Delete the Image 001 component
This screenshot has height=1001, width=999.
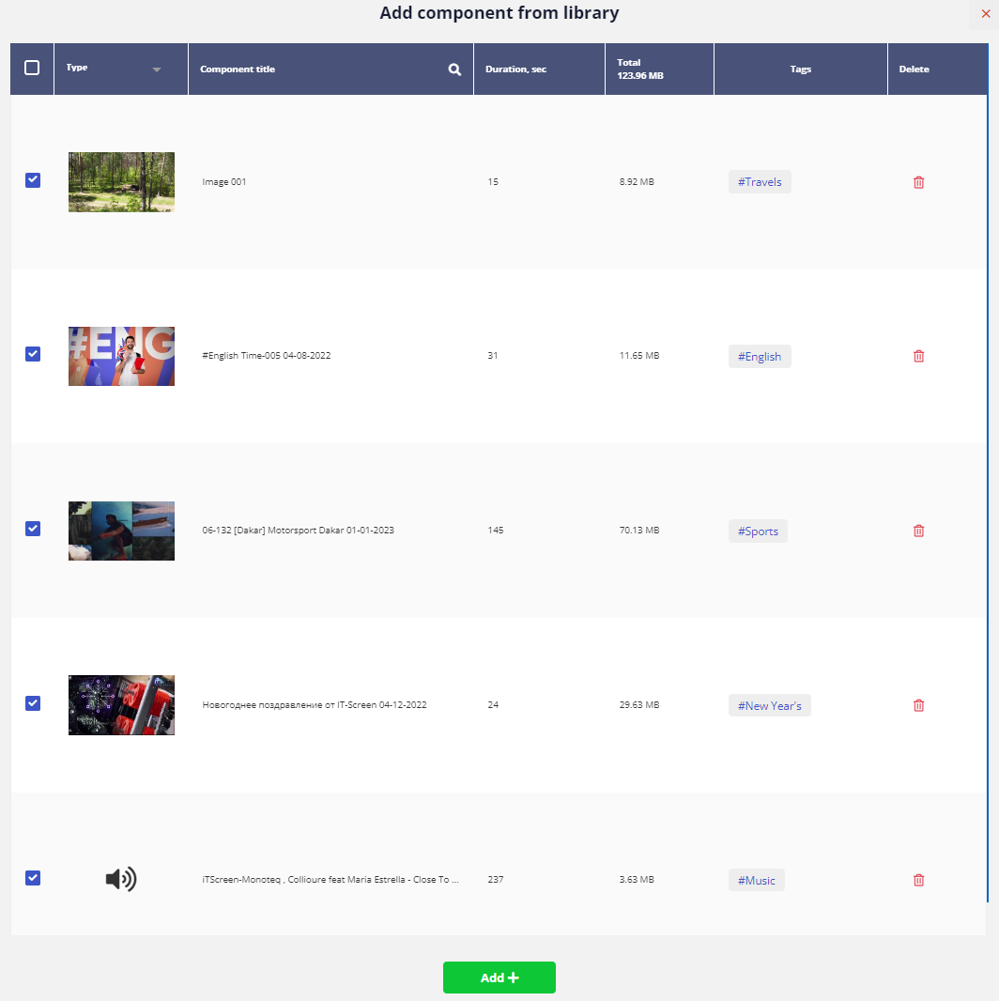(918, 182)
